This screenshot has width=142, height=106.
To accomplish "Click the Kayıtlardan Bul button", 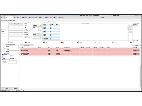I will (13, 24).
